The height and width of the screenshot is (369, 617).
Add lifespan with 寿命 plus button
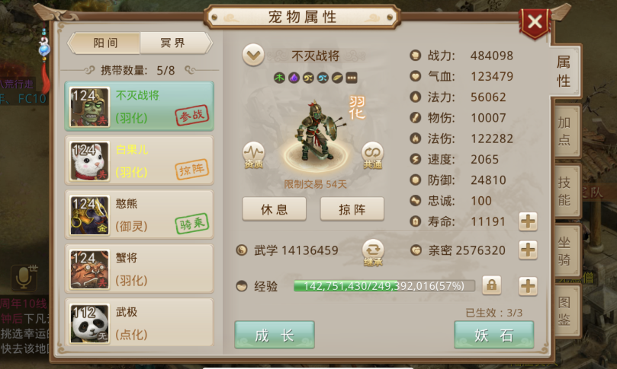[528, 221]
